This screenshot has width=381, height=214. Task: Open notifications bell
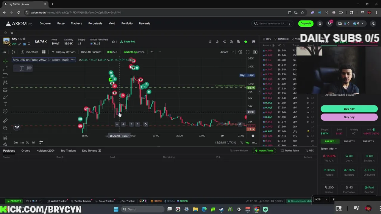click(x=330, y=23)
